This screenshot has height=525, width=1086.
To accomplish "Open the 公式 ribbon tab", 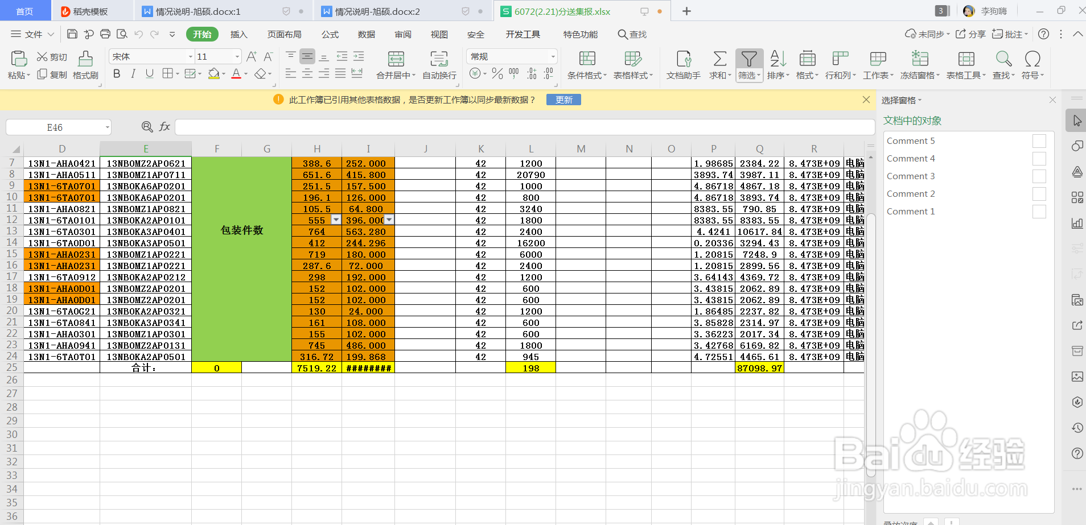I will point(330,34).
